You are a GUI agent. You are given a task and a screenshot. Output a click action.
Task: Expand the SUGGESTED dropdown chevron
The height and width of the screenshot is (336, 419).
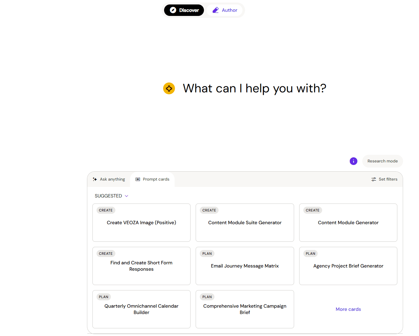tap(126, 196)
